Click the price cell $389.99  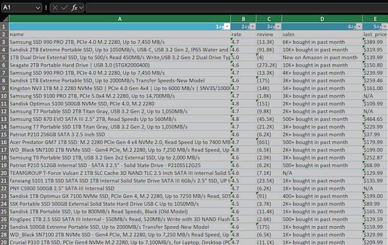[x=375, y=42]
